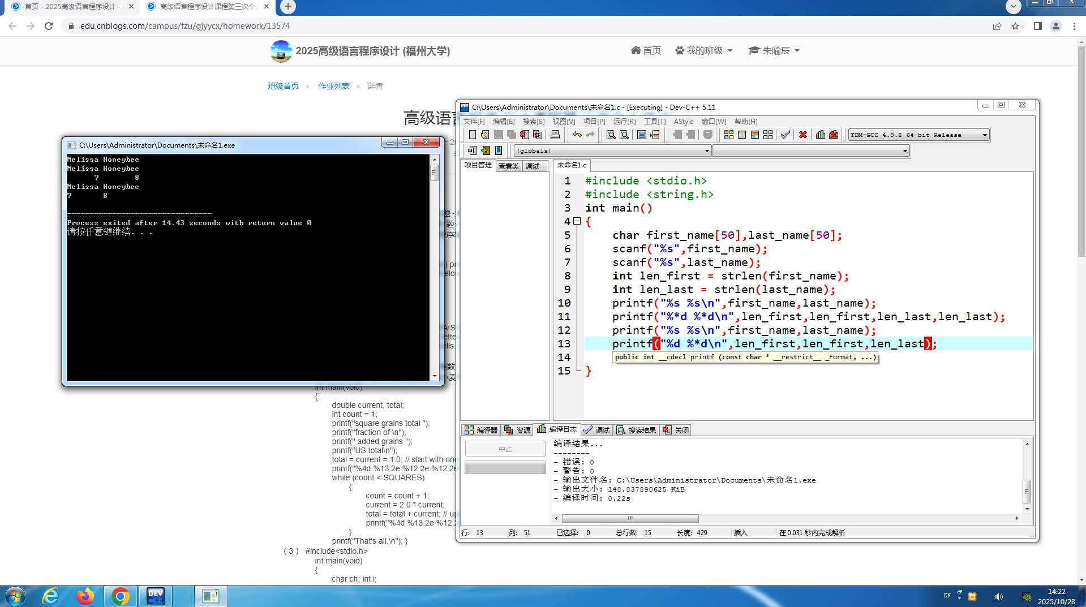Click the Run program window icon

coord(742,135)
